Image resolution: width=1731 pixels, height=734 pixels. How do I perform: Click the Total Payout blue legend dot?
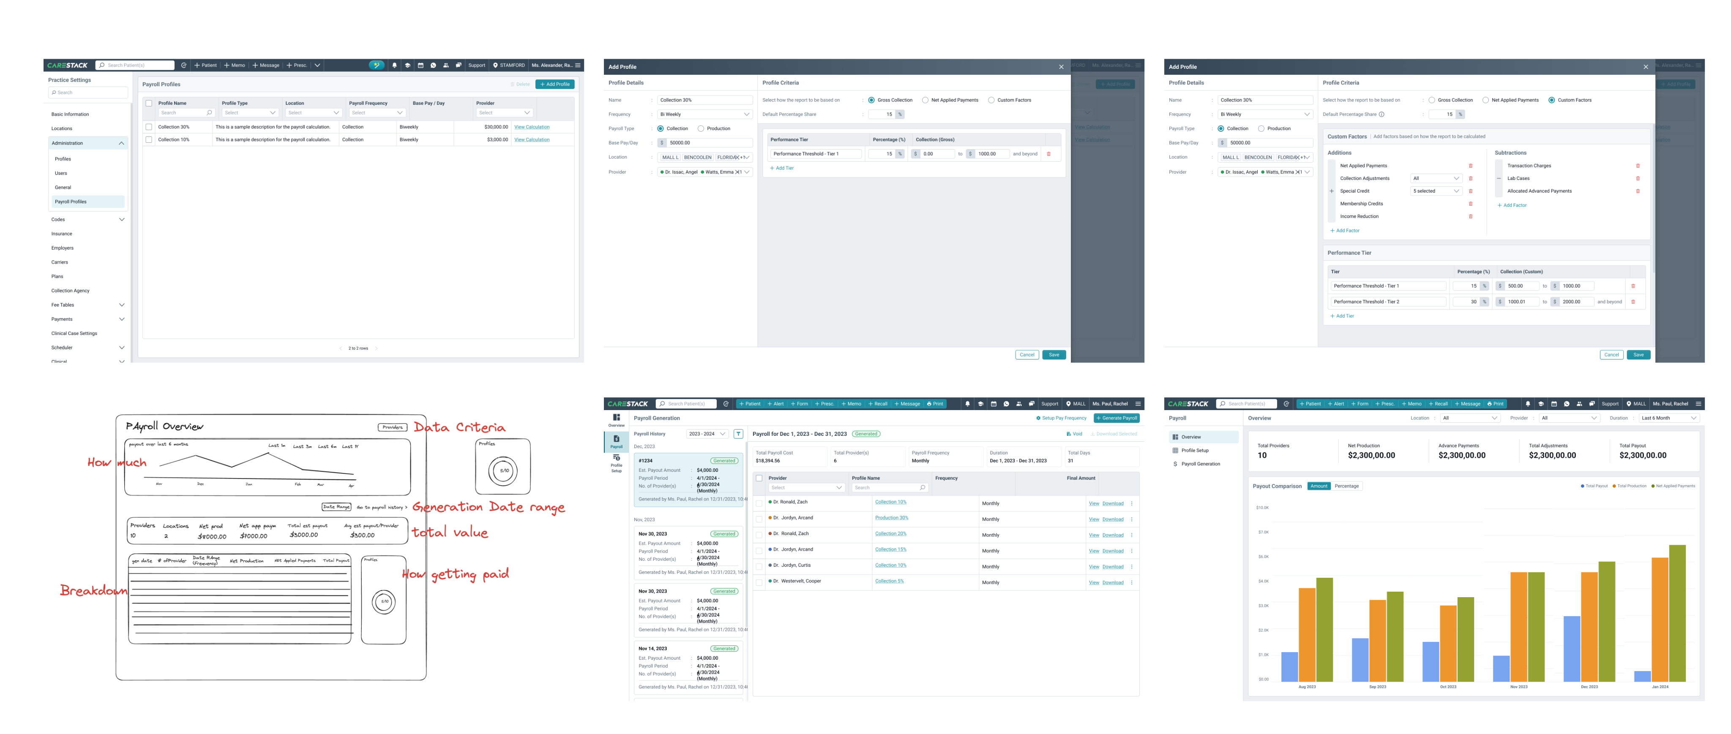click(x=1583, y=486)
